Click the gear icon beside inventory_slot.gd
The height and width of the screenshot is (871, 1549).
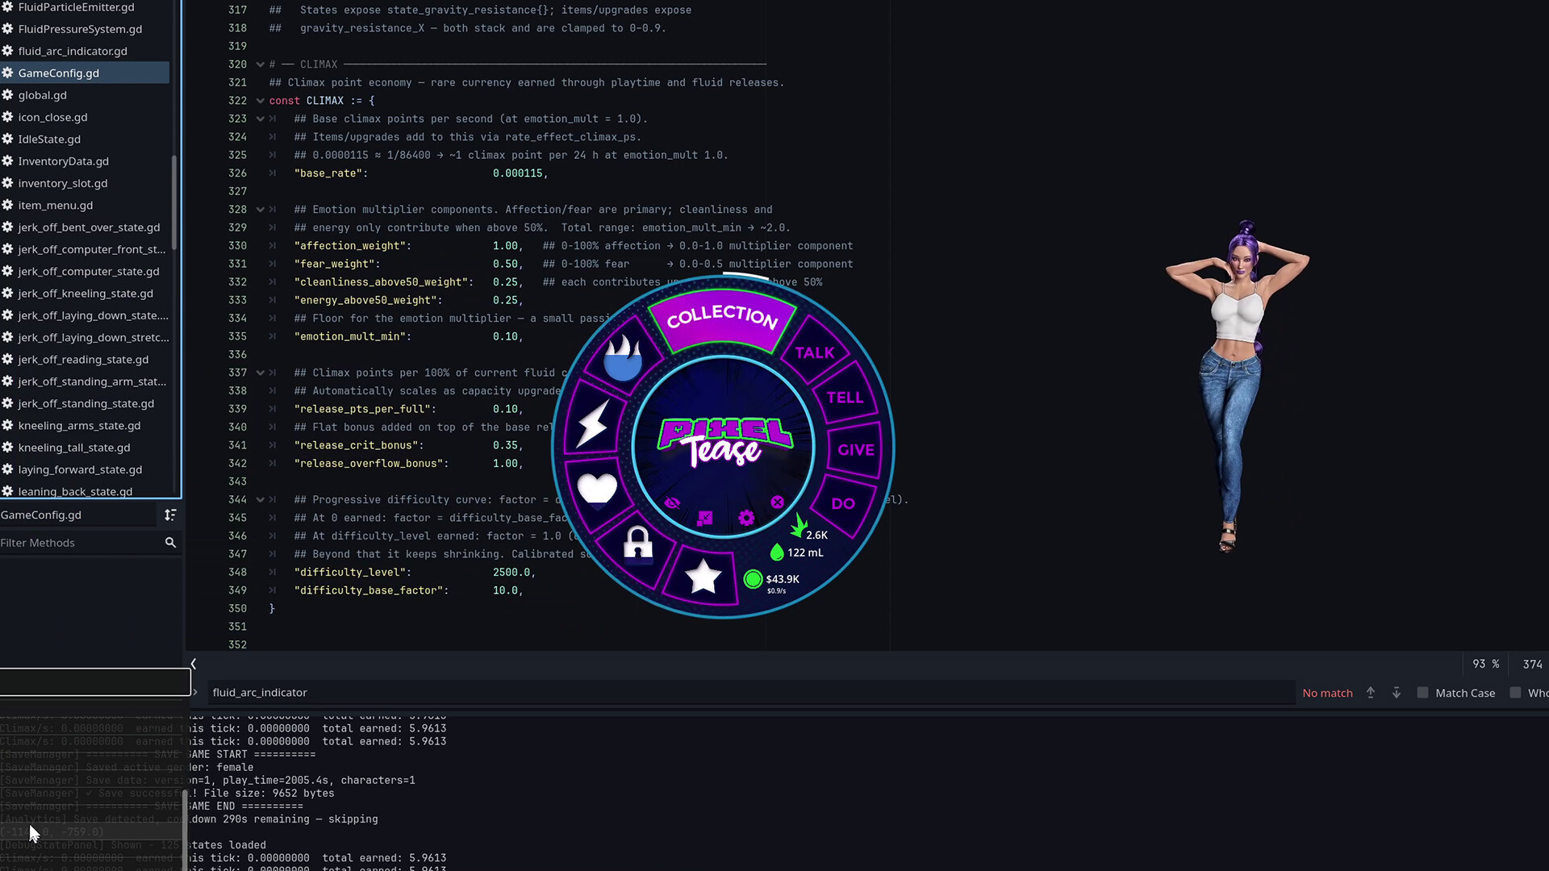7,183
